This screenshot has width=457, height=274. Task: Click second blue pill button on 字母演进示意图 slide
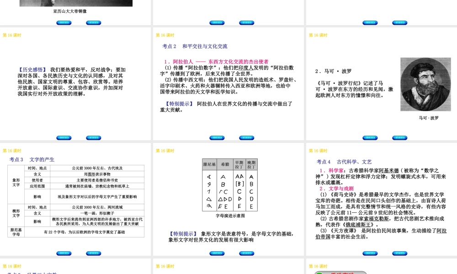coord(247,253)
